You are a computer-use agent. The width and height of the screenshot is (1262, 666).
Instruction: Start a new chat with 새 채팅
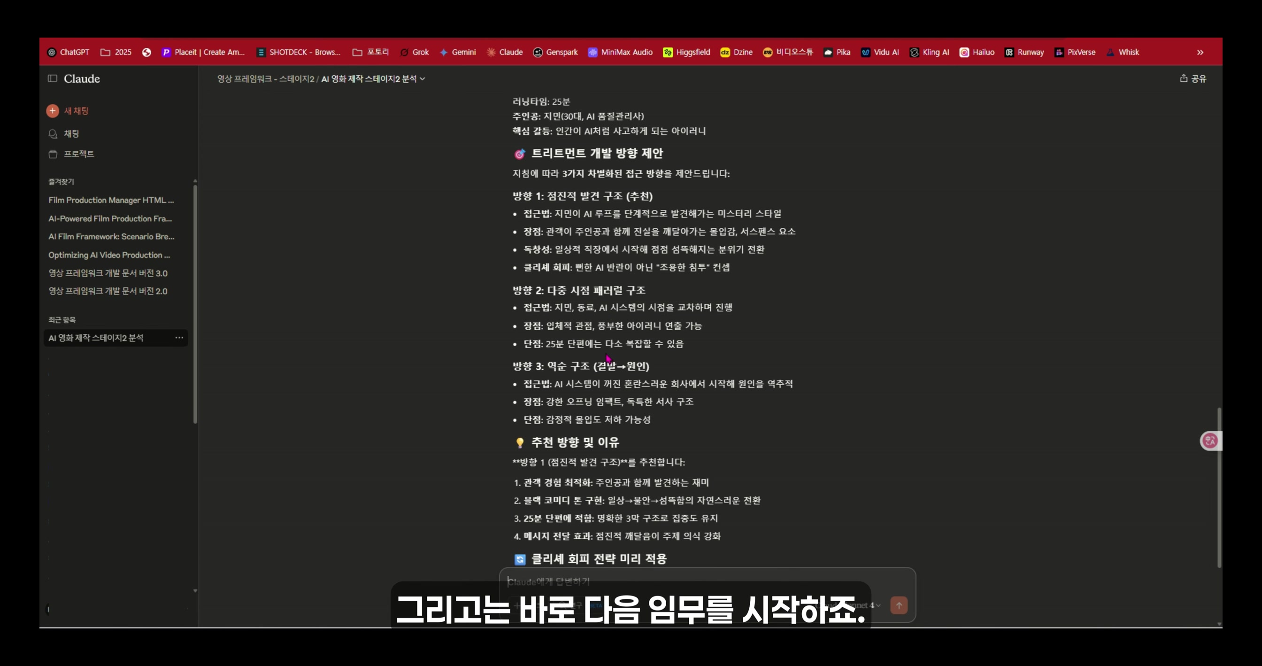pos(68,111)
